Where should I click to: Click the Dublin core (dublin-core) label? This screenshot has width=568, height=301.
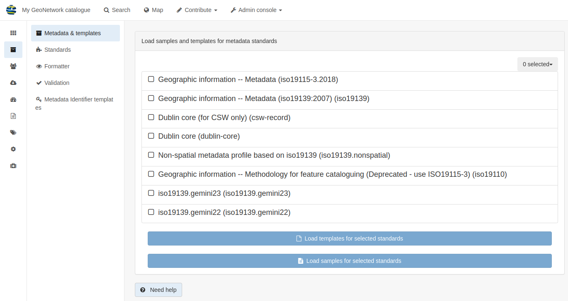199,136
